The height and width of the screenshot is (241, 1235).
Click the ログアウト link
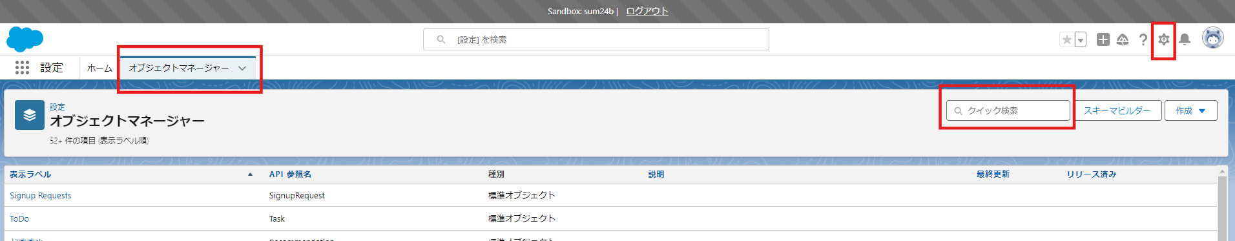point(647,11)
